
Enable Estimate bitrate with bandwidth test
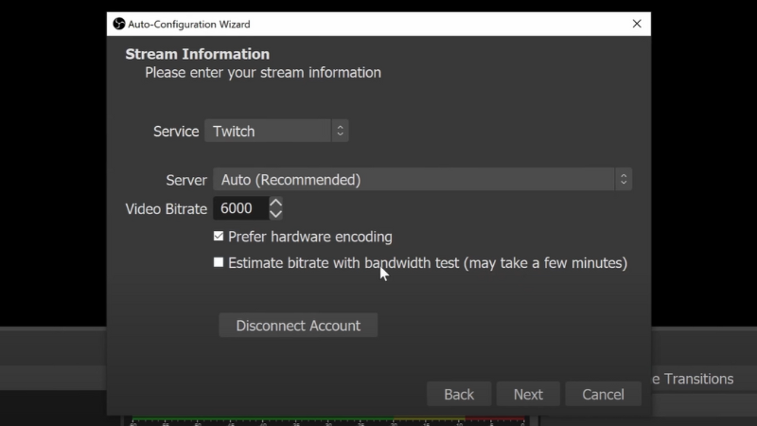219,262
